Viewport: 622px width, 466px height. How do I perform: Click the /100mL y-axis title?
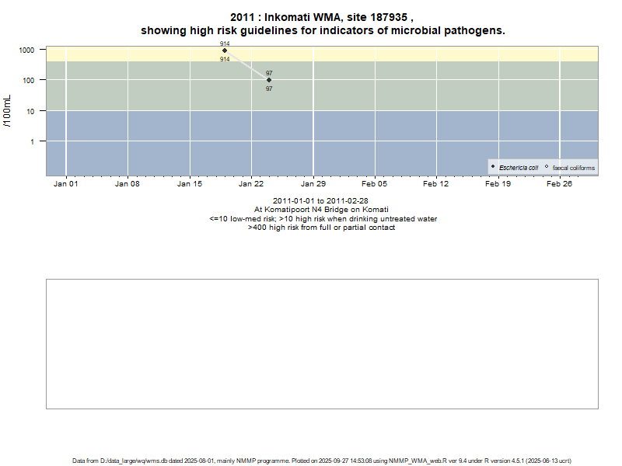[8, 111]
